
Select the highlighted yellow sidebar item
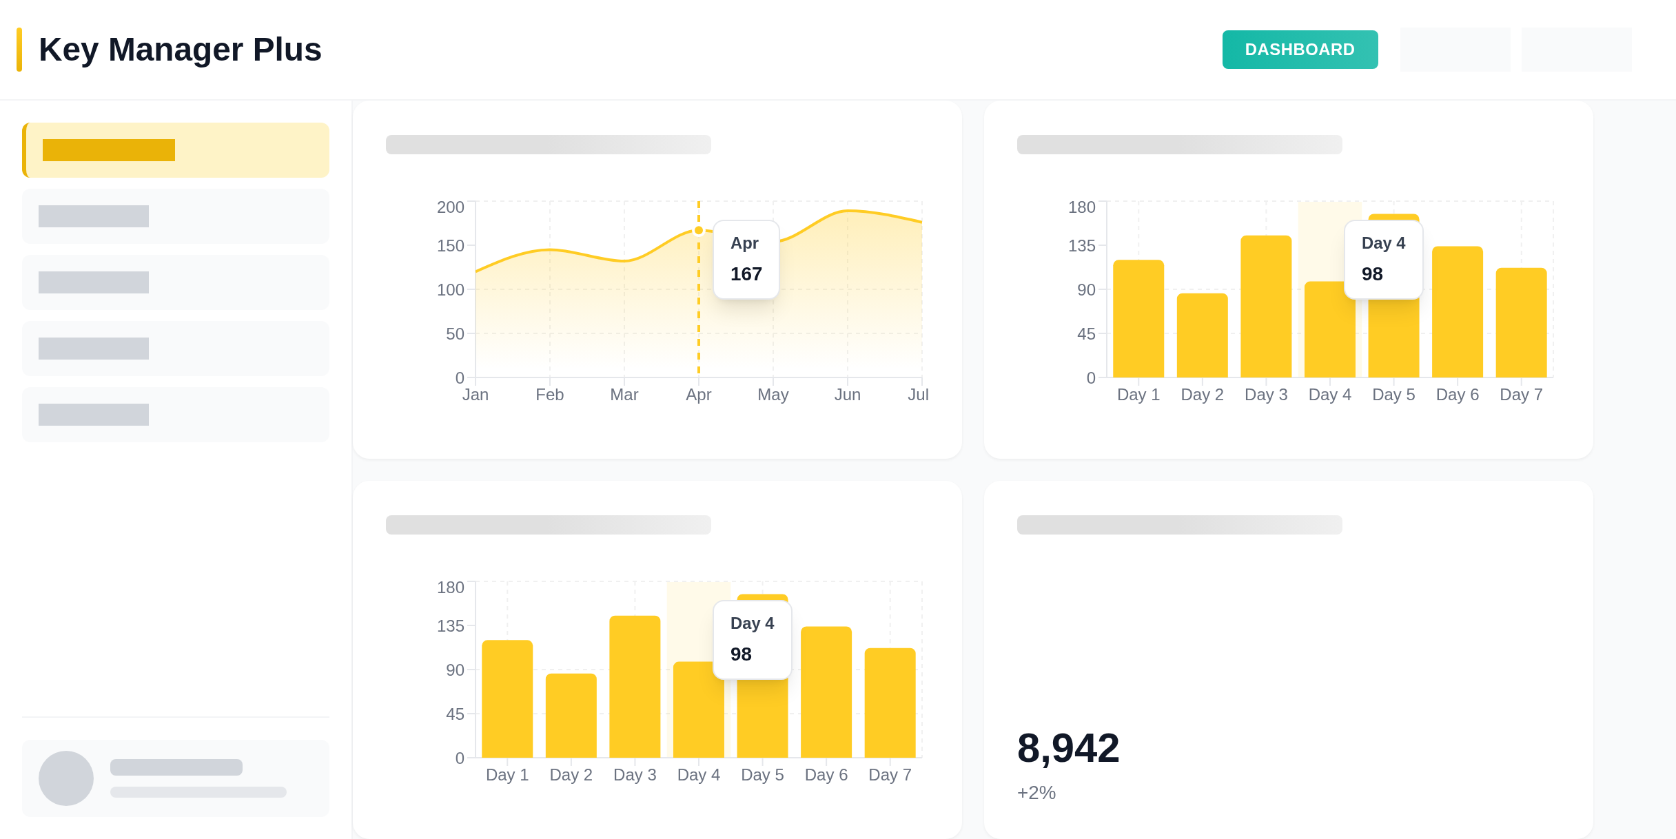[x=176, y=150]
